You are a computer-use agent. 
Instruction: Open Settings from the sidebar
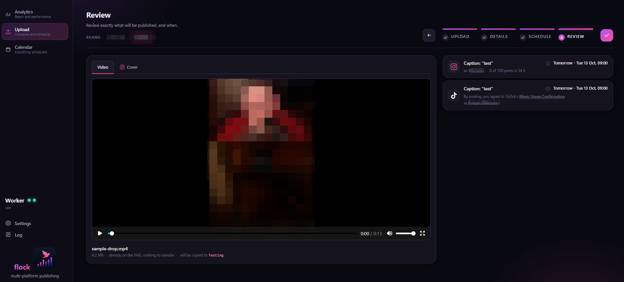18,223
